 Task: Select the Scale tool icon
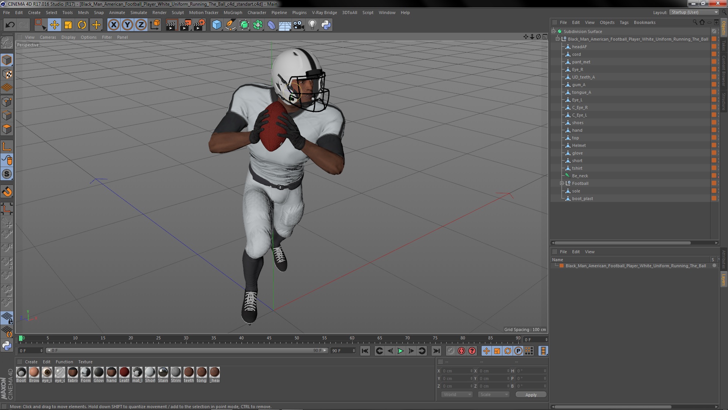click(x=68, y=25)
